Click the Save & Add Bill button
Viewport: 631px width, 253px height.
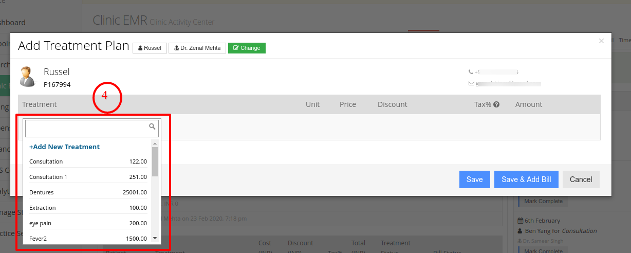(x=526, y=179)
